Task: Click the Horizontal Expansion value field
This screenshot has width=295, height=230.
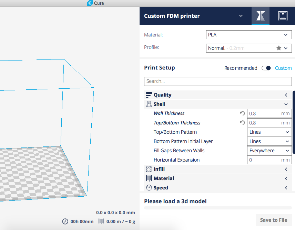Action: click(x=269, y=160)
